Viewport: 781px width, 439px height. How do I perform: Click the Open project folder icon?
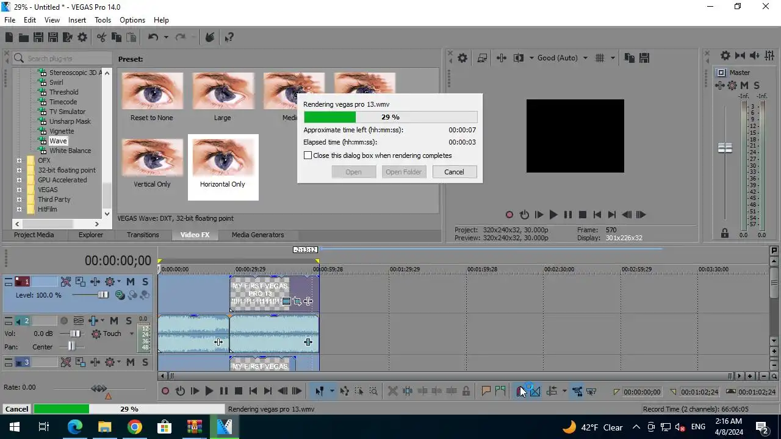pyautogui.click(x=23, y=38)
